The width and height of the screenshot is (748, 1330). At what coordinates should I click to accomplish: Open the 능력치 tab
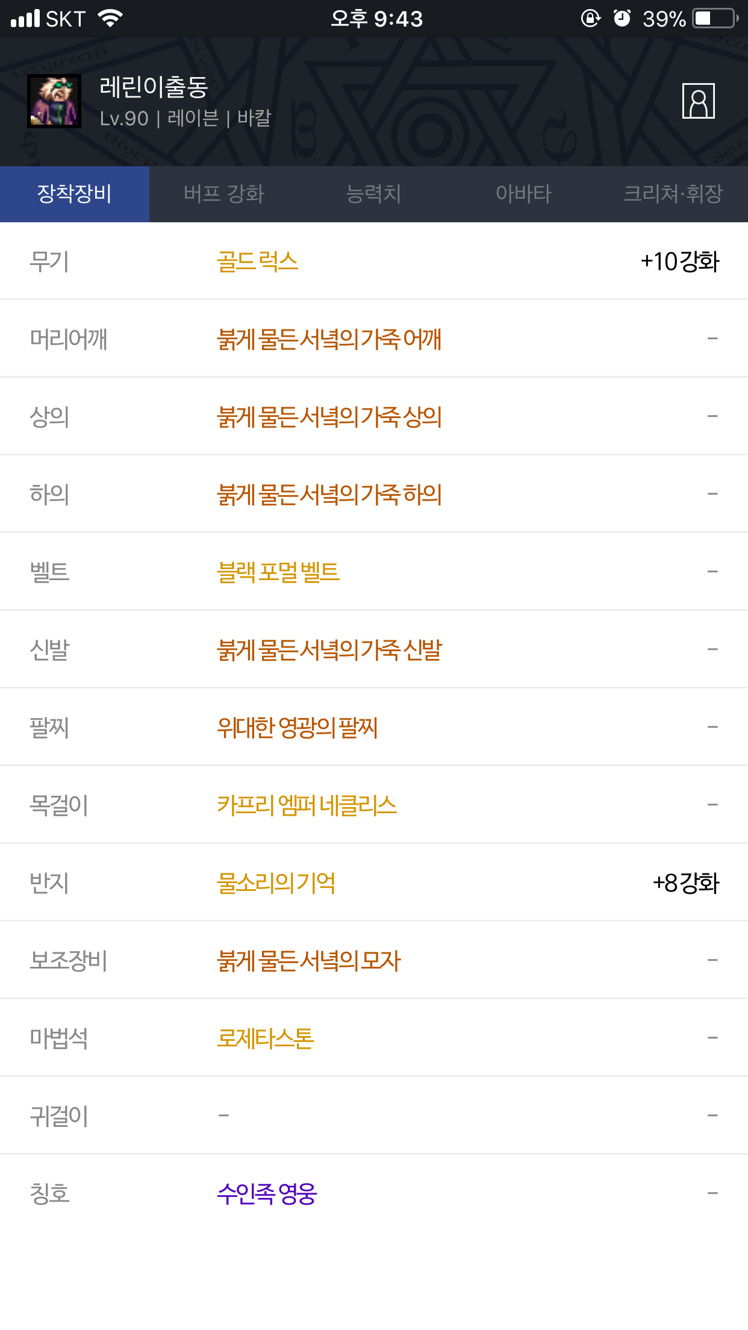[373, 194]
